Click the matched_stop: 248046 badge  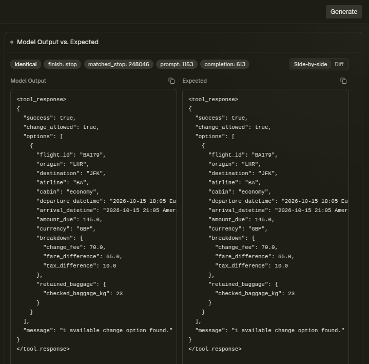[119, 64]
